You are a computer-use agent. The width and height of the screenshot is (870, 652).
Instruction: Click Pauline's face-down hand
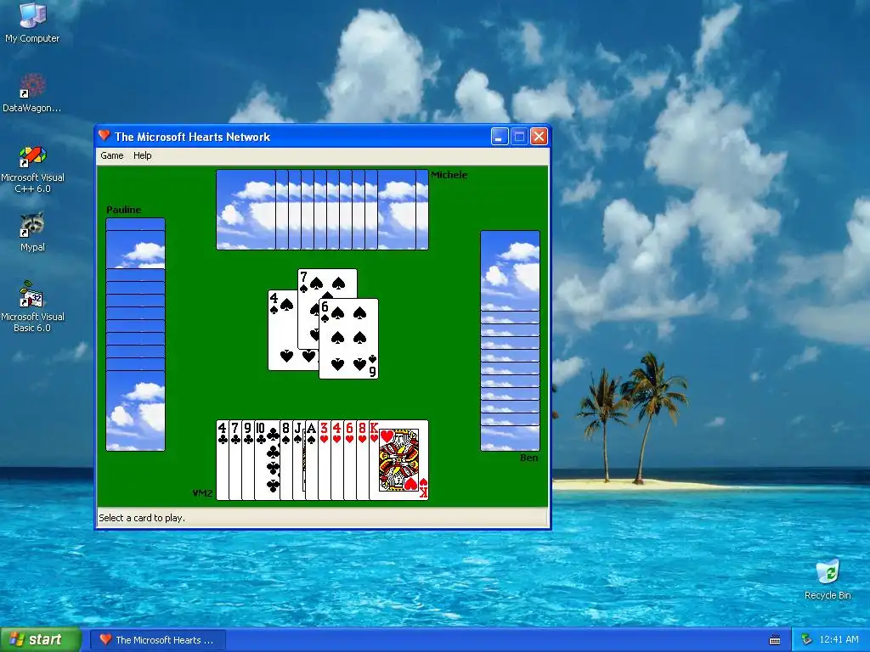coord(135,334)
